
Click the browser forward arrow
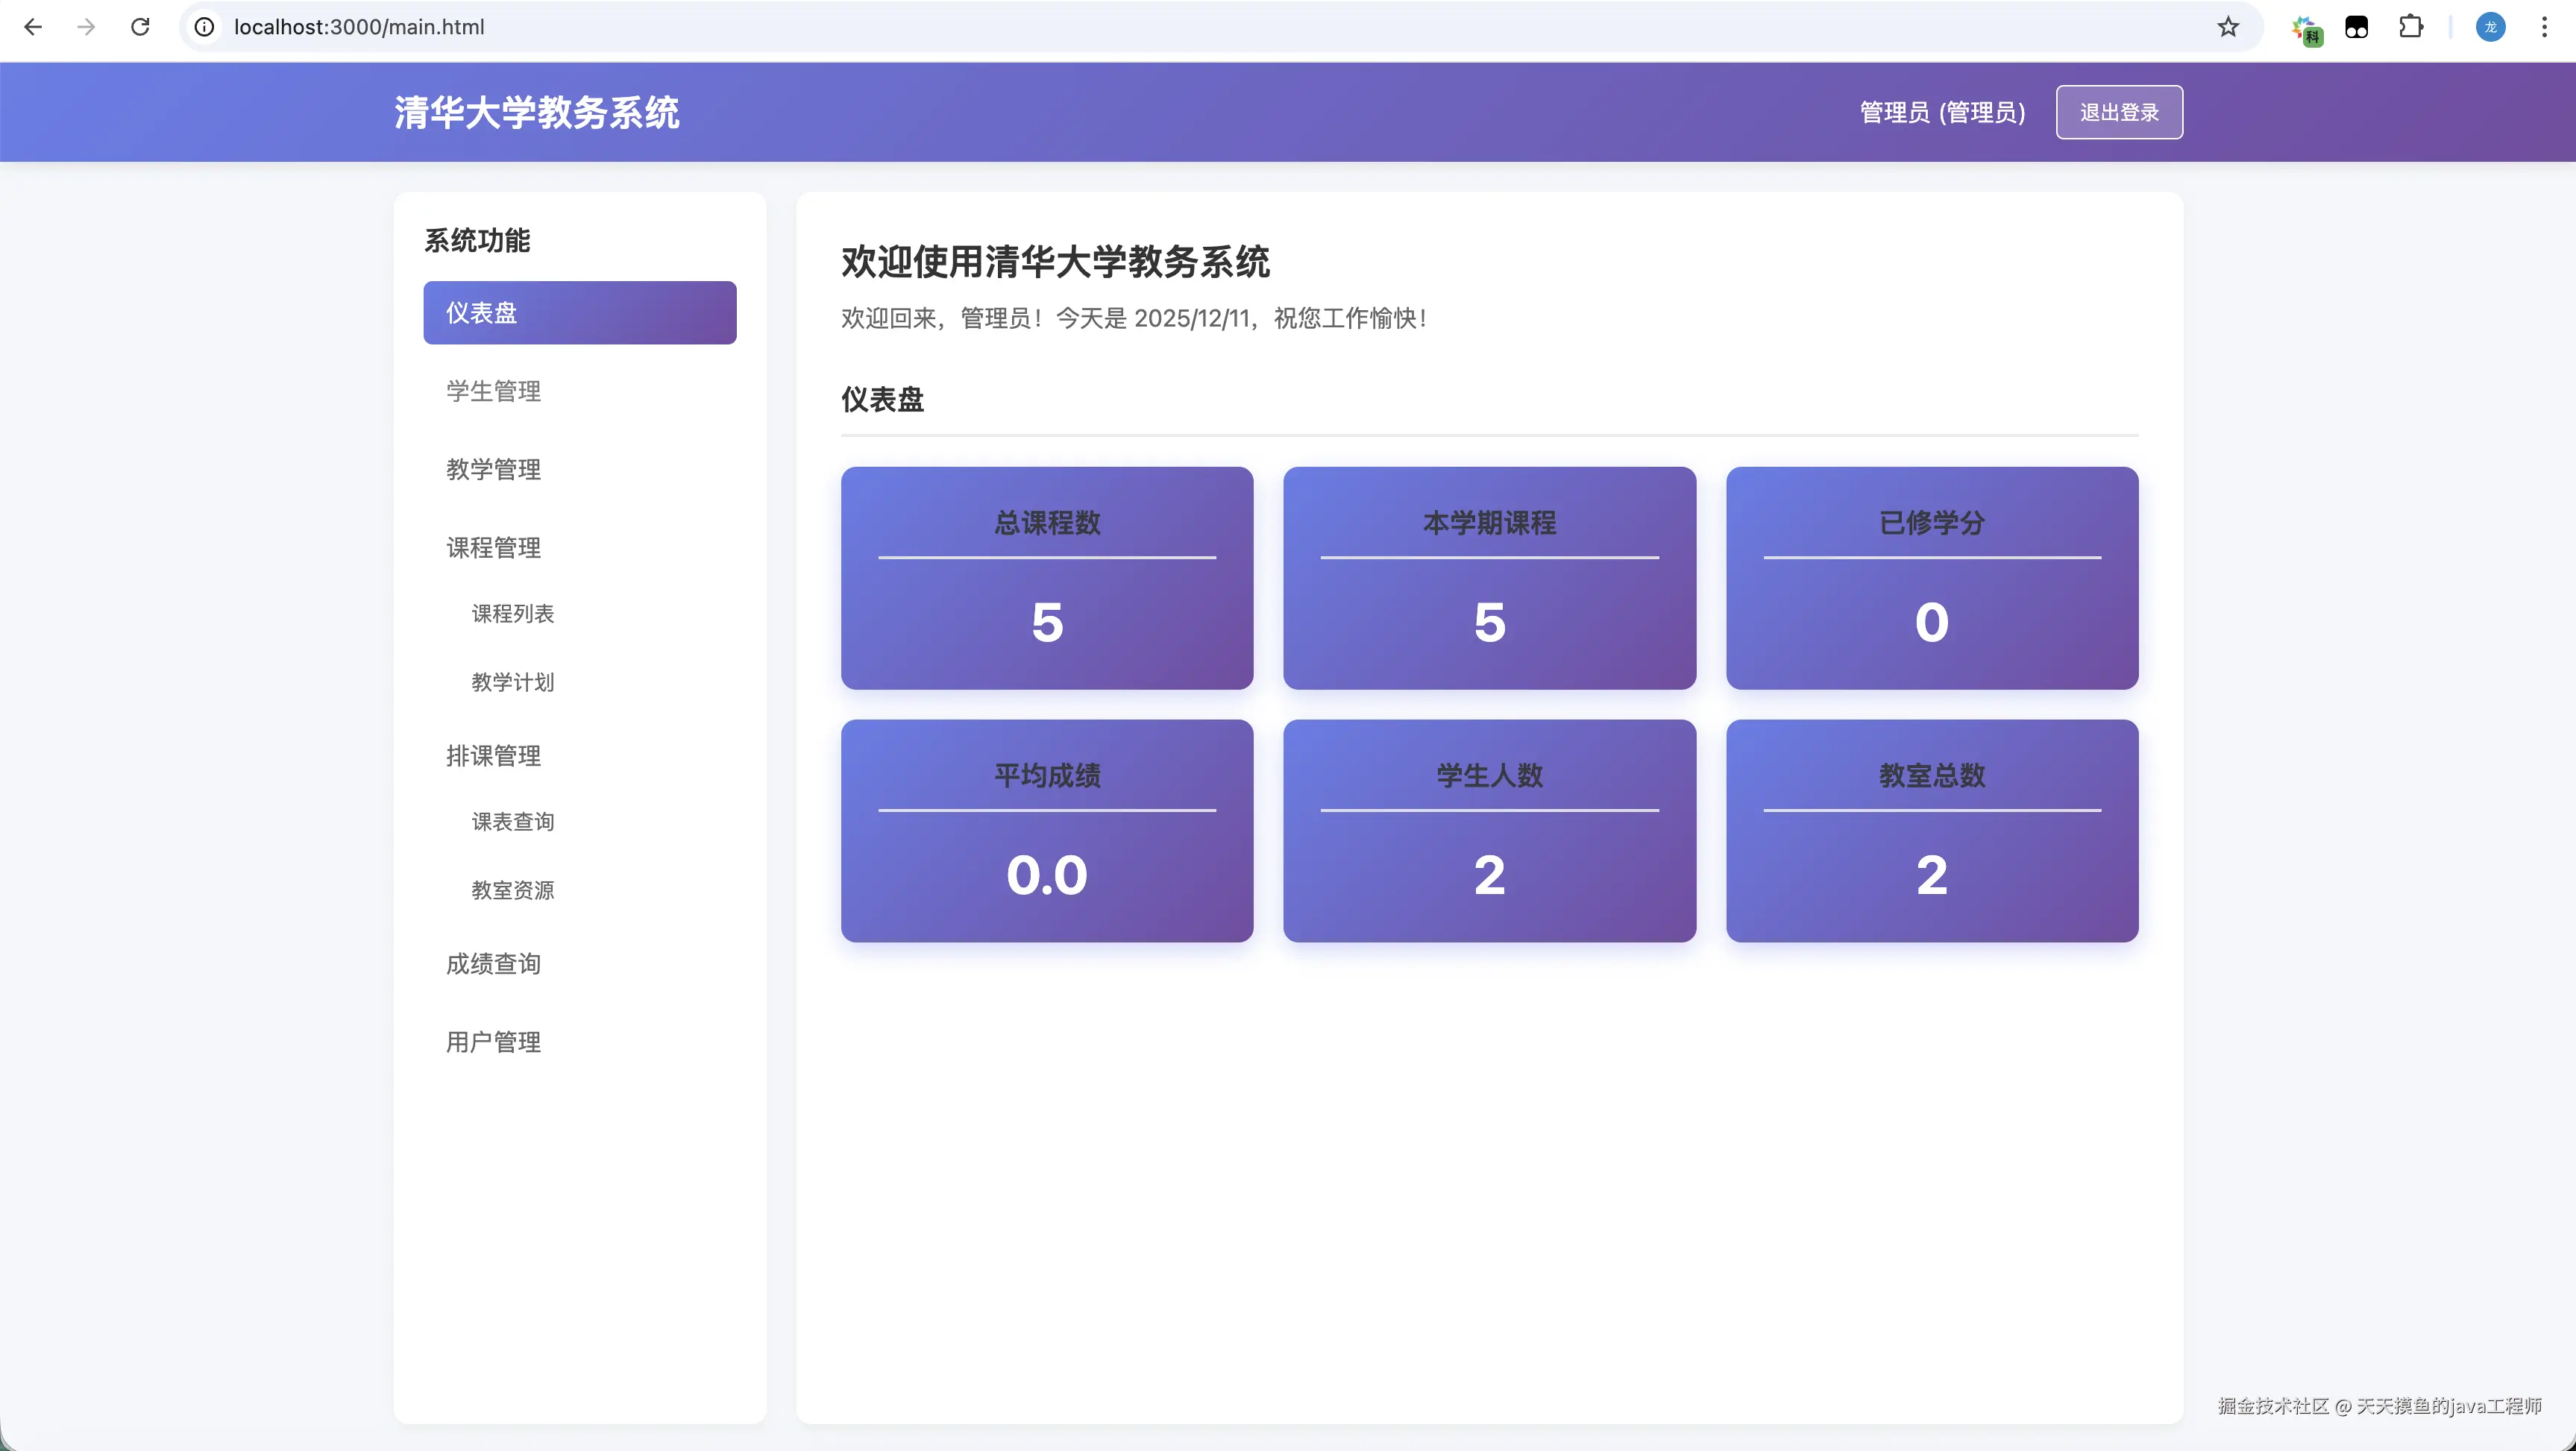coord(86,27)
